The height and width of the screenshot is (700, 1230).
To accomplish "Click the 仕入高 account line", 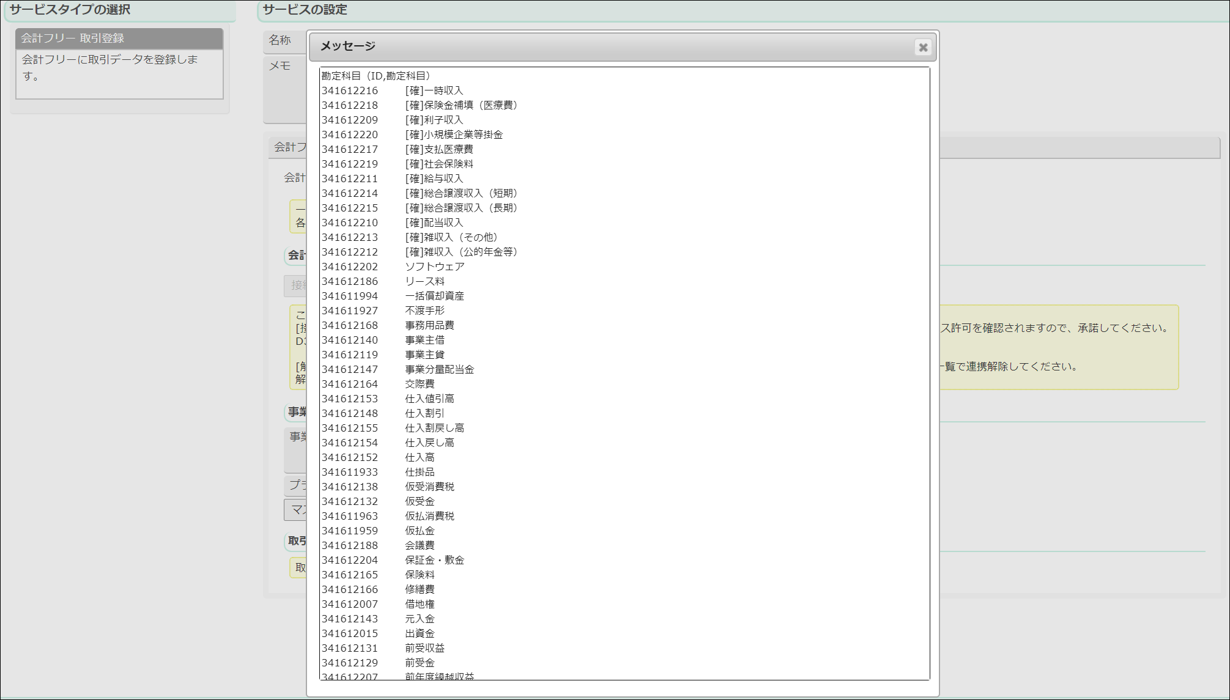I will tap(419, 457).
